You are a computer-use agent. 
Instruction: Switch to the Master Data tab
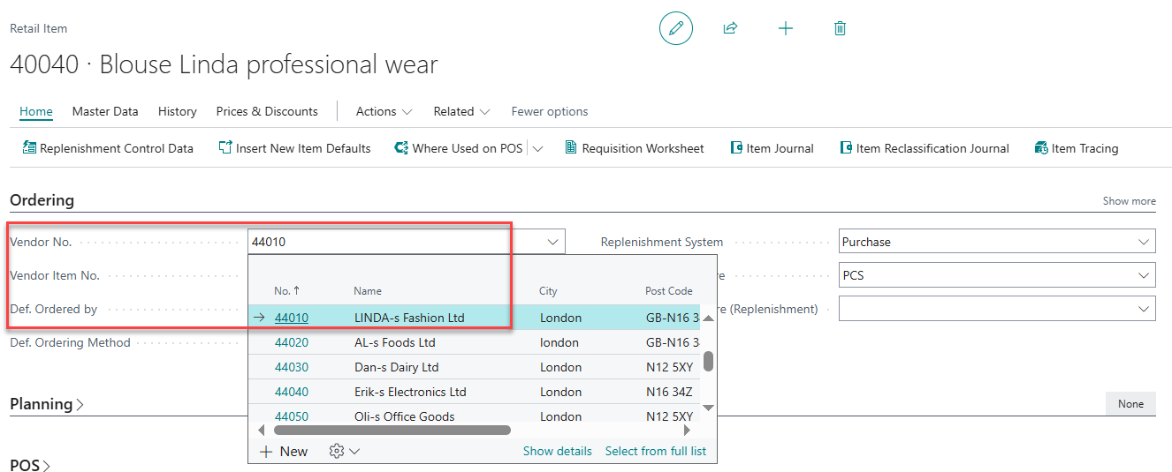pos(105,111)
